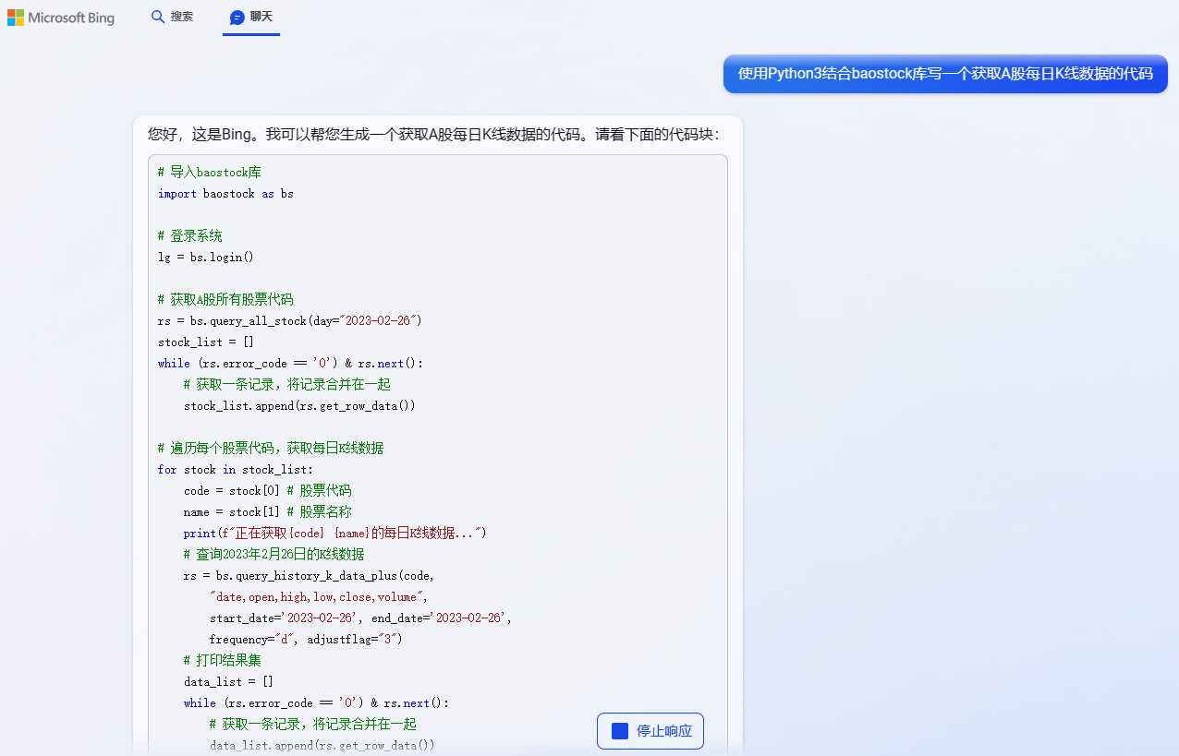Switch to the 聊天 tab
The image size is (1179, 756).
[250, 16]
